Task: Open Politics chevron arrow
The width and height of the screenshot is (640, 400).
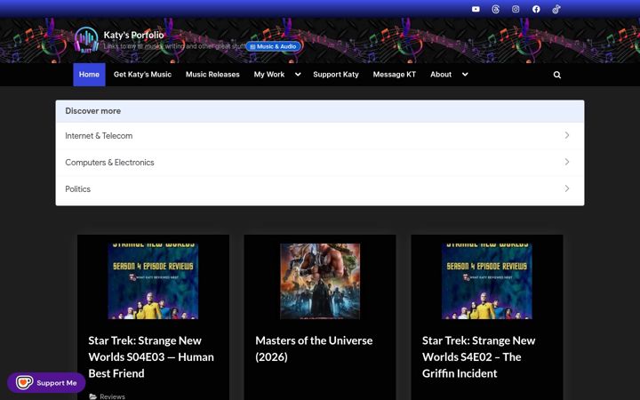Action: tap(567, 188)
